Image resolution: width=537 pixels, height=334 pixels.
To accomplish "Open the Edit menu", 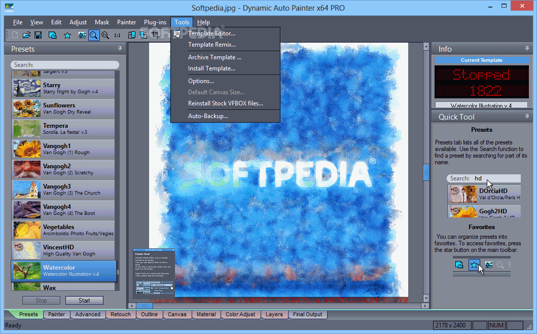I will coord(56,22).
